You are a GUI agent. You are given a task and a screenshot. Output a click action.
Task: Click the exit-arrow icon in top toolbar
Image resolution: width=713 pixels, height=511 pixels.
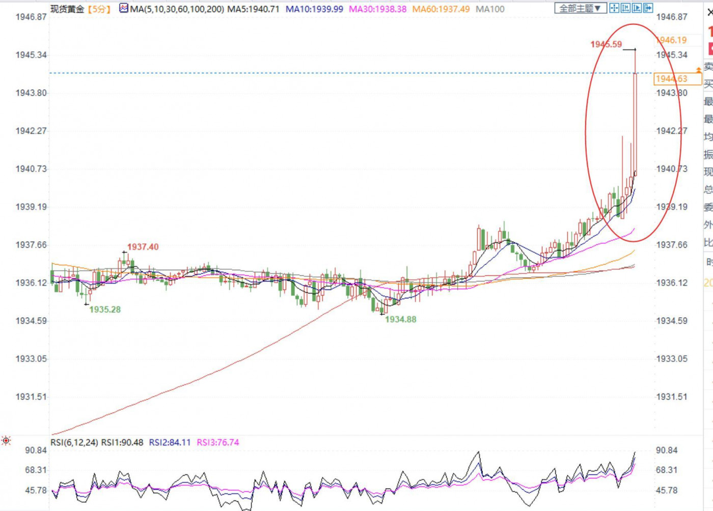648,8
